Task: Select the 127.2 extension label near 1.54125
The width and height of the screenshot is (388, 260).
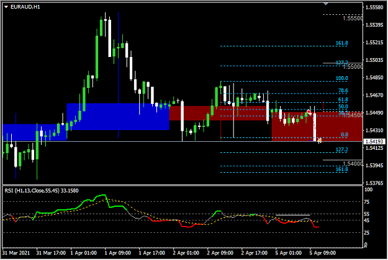Action: (x=341, y=149)
